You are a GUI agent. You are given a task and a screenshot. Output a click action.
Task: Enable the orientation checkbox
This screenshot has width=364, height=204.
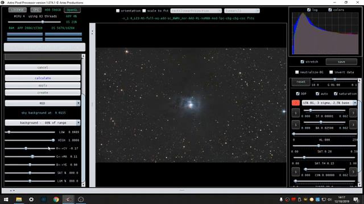point(118,11)
